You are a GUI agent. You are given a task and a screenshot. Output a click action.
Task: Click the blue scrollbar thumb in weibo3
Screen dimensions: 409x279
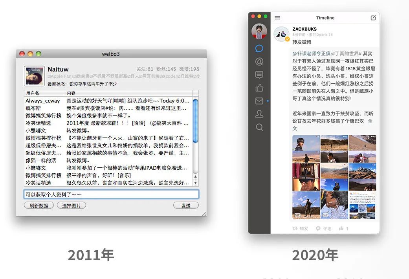[195, 121]
